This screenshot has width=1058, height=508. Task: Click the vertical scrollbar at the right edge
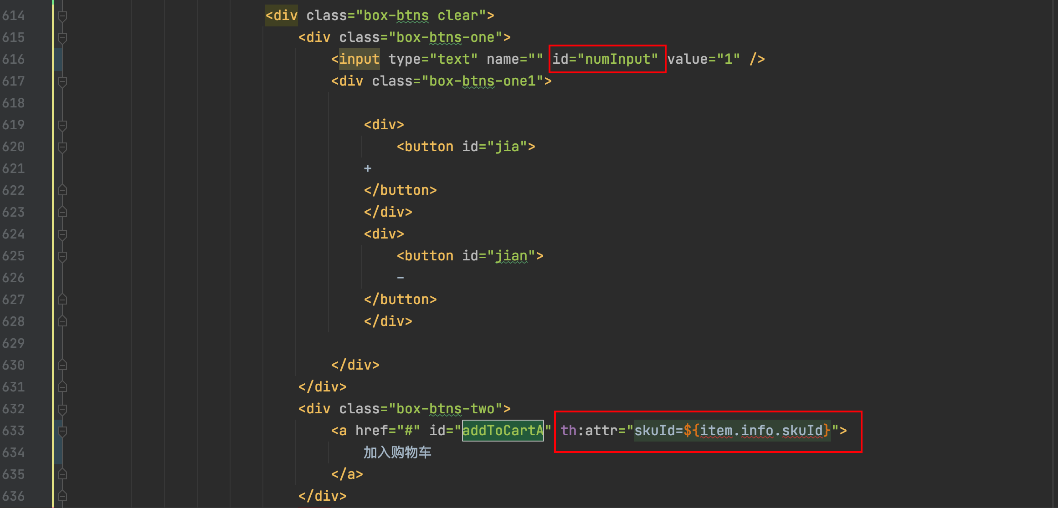(1055, 254)
